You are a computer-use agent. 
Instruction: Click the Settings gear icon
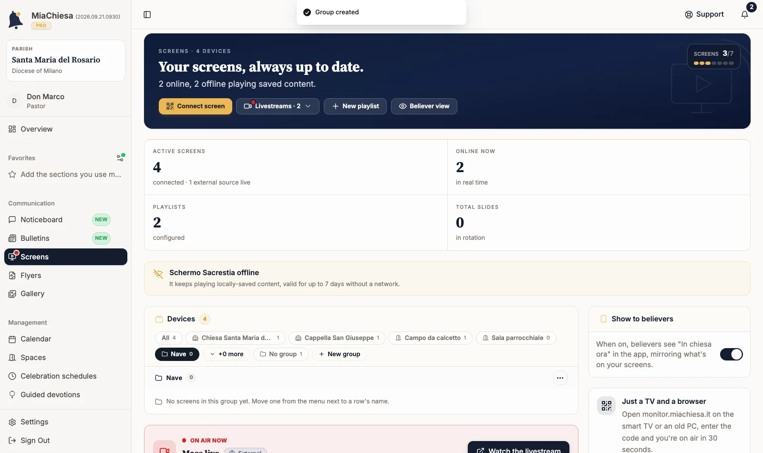point(12,422)
